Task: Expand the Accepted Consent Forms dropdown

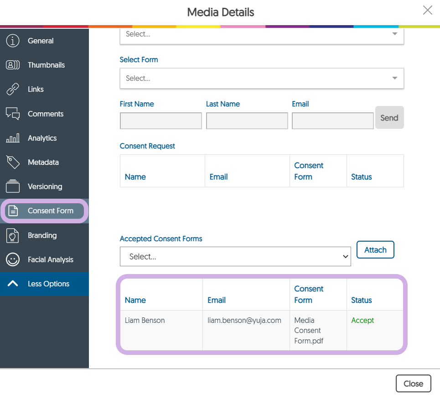Action: 235,257
